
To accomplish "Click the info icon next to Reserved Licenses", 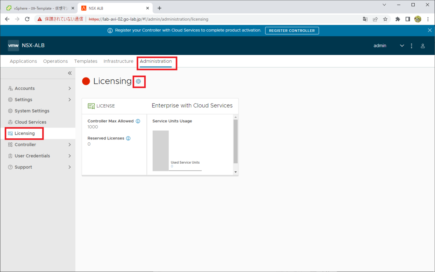I will (128, 138).
